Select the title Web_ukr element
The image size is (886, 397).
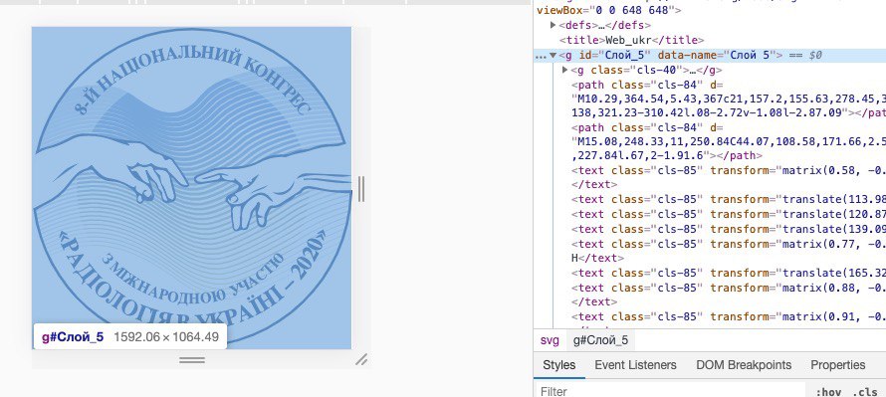[632, 40]
